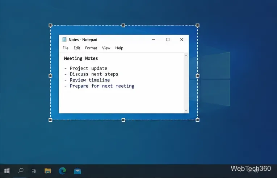The width and height of the screenshot is (277, 178).
Task: Open the Edit menu in Notepad
Action: 77,48
